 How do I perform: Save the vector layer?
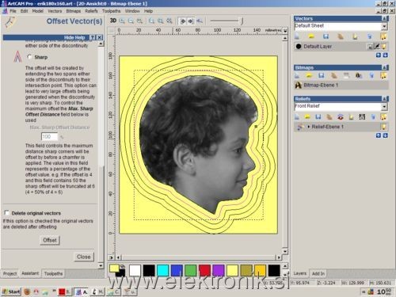(326, 36)
